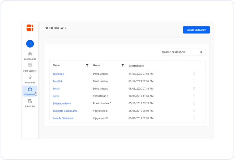234x160 pixels.
Task: Filter the Name column
Action: pyautogui.click(x=87, y=65)
